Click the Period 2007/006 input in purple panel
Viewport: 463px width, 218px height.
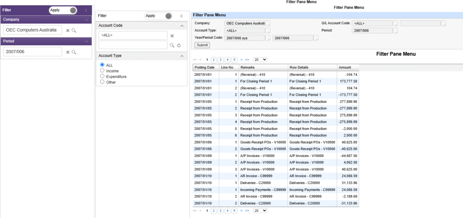(x=33, y=52)
